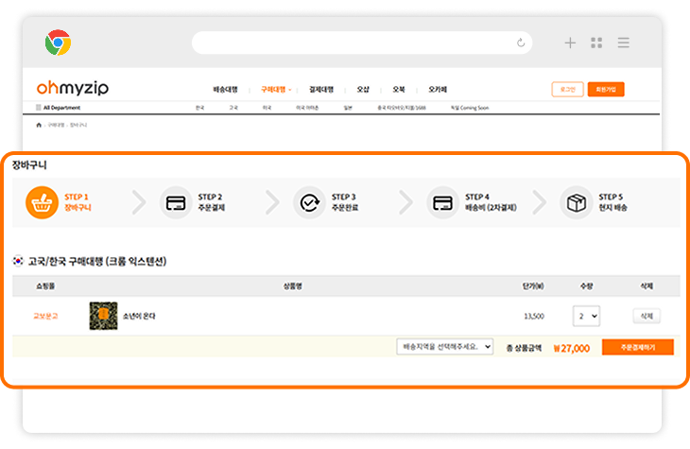
Task: Open the quantity dropdown showing 2
Action: coord(585,316)
